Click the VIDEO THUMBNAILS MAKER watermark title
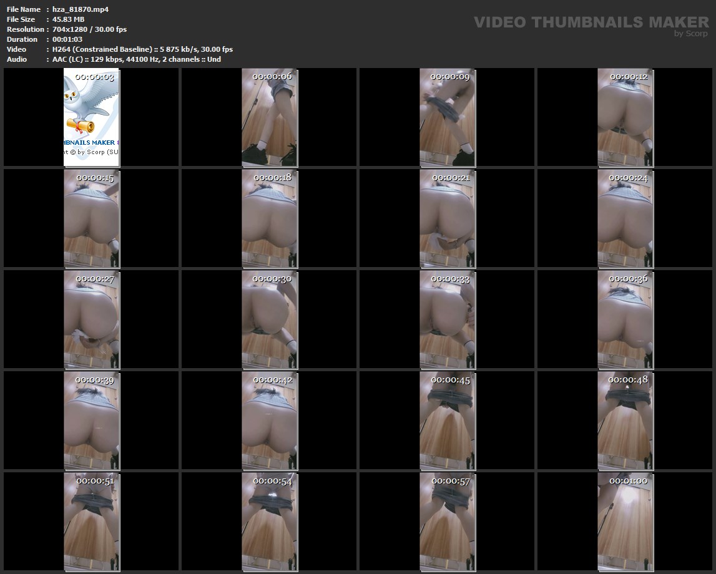 591,22
